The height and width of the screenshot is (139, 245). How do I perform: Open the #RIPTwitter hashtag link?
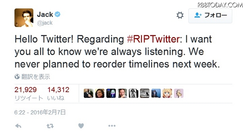[x=153, y=39]
